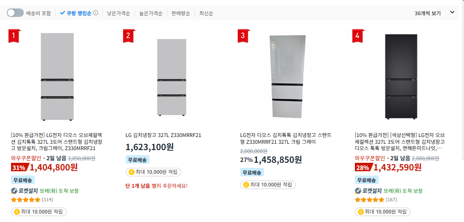Click the rank 4 red ribbon badge

pyautogui.click(x=357, y=36)
